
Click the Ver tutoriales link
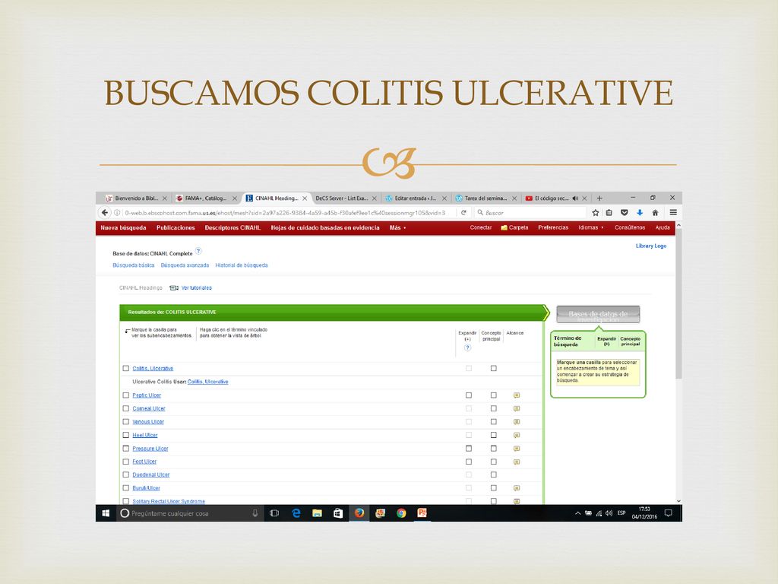coord(197,288)
